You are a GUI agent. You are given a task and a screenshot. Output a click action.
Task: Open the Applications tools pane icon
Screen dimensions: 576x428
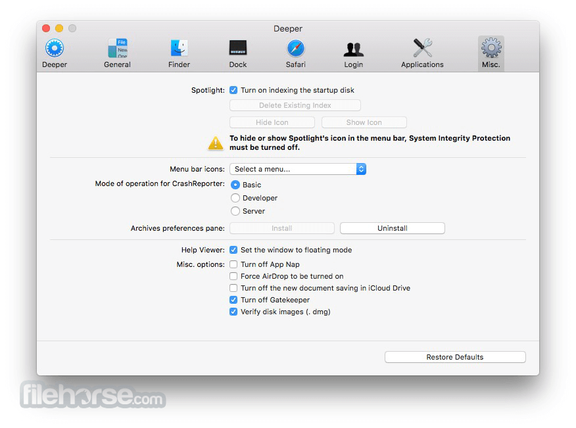click(x=422, y=48)
